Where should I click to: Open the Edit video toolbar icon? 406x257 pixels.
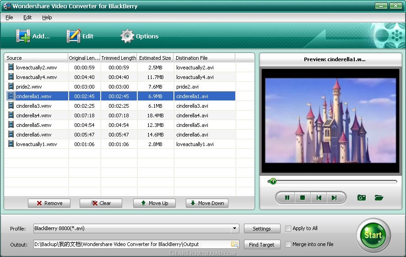pyautogui.click(x=74, y=36)
